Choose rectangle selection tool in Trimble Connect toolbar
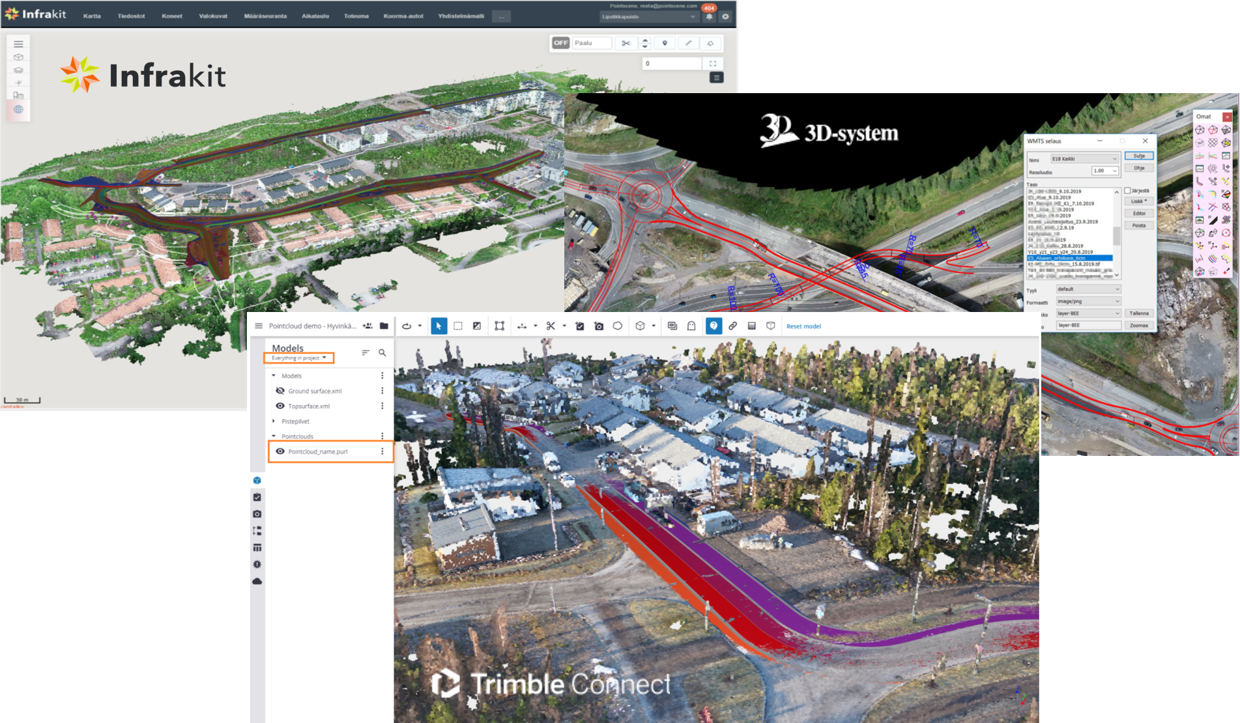Screen dimensions: 1240x723 point(458,326)
